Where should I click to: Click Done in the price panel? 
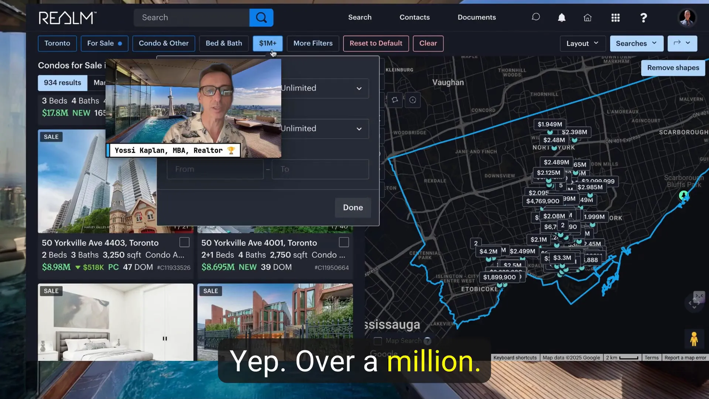tap(353, 208)
